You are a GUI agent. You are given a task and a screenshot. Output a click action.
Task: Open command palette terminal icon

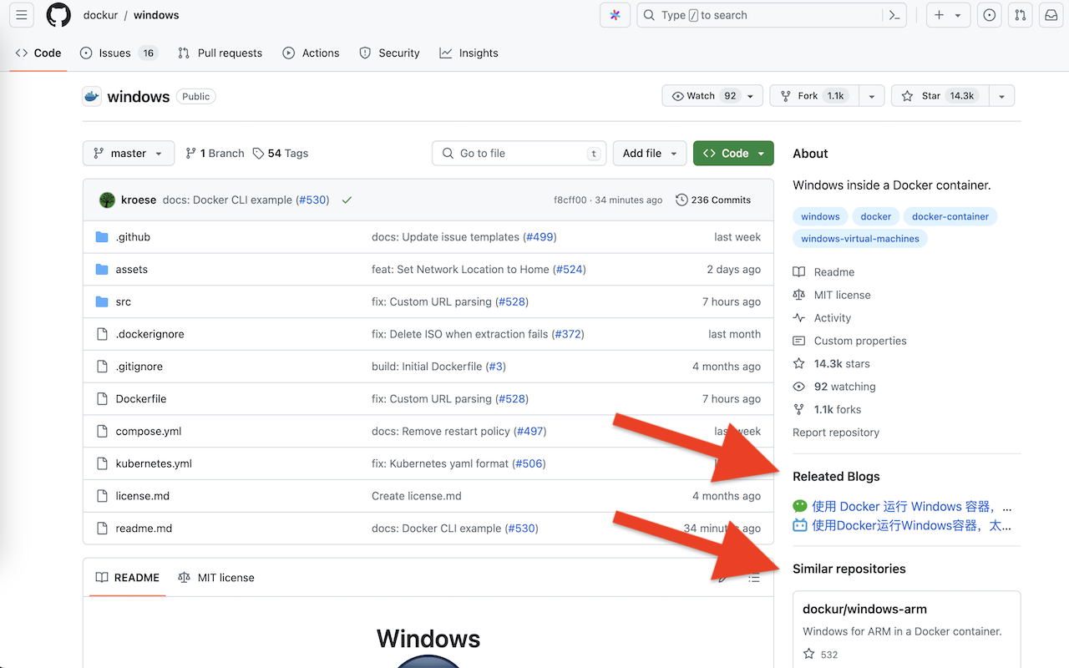(x=894, y=15)
